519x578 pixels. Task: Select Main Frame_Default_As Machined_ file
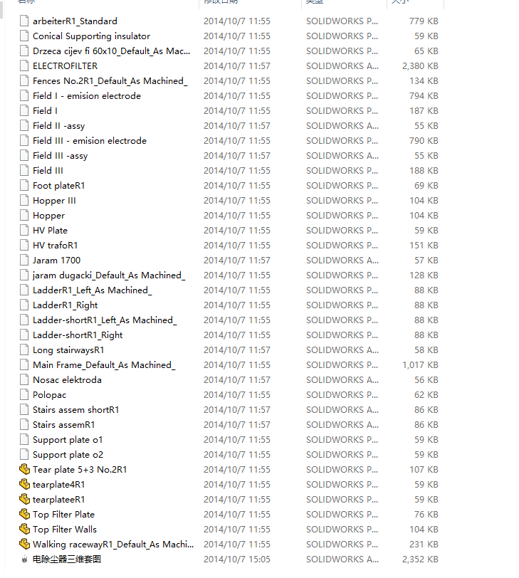[104, 365]
